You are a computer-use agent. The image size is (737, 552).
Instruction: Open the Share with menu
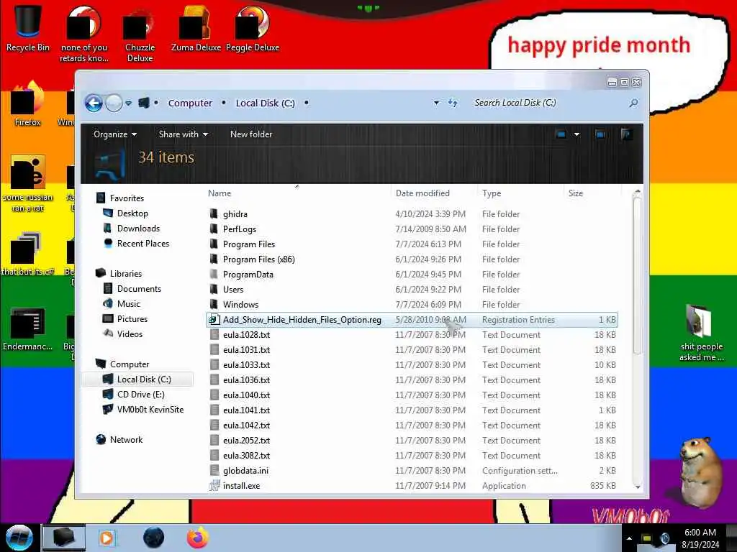[184, 134]
